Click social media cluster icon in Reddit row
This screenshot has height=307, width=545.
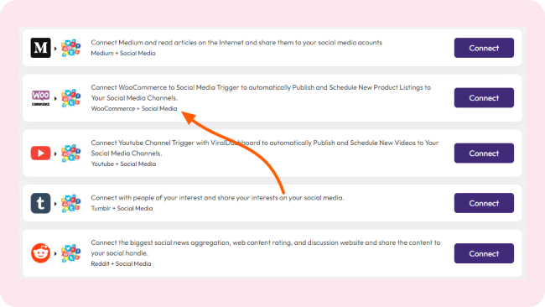[x=71, y=253]
